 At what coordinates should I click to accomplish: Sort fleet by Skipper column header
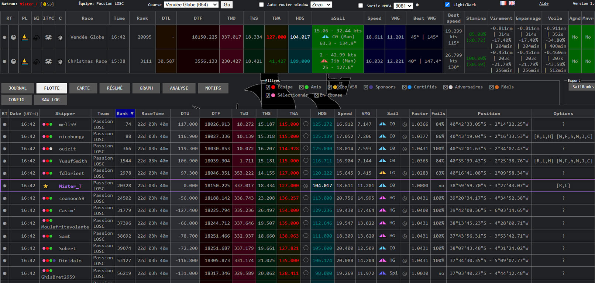point(65,113)
